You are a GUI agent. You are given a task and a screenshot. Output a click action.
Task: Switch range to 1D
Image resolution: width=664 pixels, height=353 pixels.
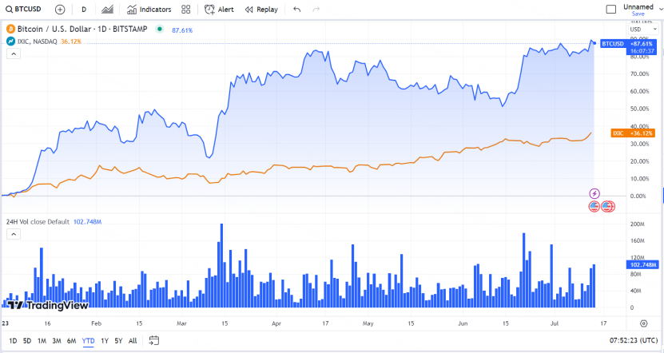coord(13,341)
